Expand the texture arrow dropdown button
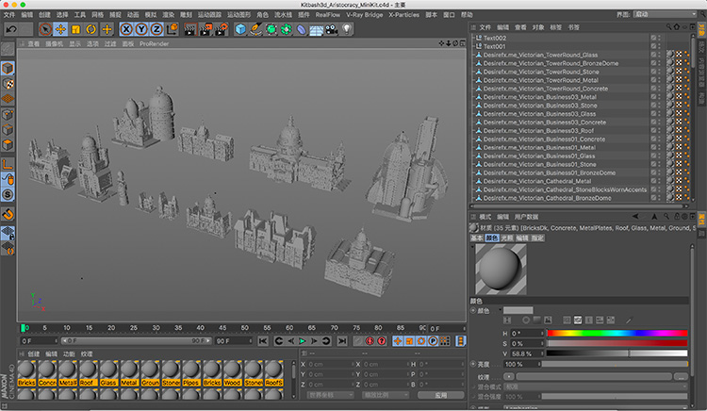707x411 pixels. pos(508,376)
